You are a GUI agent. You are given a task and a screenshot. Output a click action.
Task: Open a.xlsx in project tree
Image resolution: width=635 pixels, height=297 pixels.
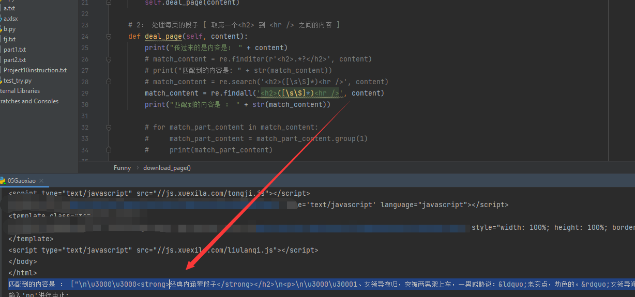pyautogui.click(x=11, y=19)
